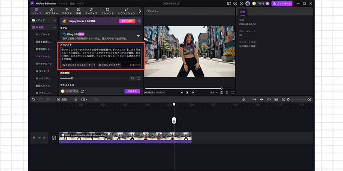Adjust the 再生時間 duration slider handle
Image resolution: width=343 pixels, height=171 pixels.
click(x=72, y=78)
